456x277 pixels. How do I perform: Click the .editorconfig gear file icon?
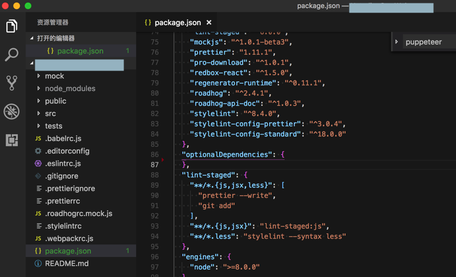click(x=38, y=151)
